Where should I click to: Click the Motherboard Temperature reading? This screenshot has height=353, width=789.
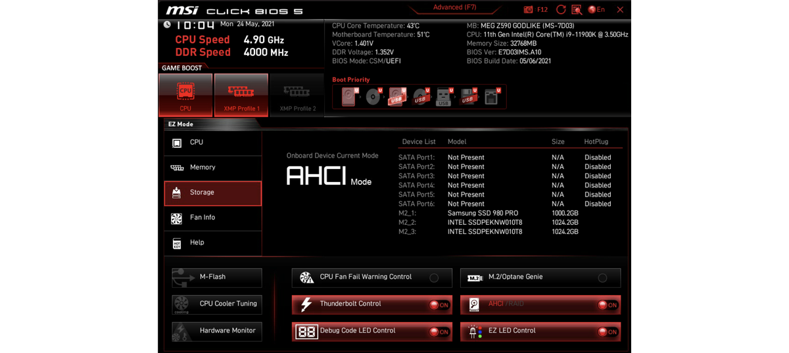point(381,35)
